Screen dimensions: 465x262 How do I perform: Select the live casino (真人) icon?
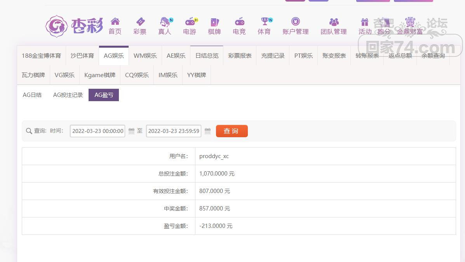point(165,22)
